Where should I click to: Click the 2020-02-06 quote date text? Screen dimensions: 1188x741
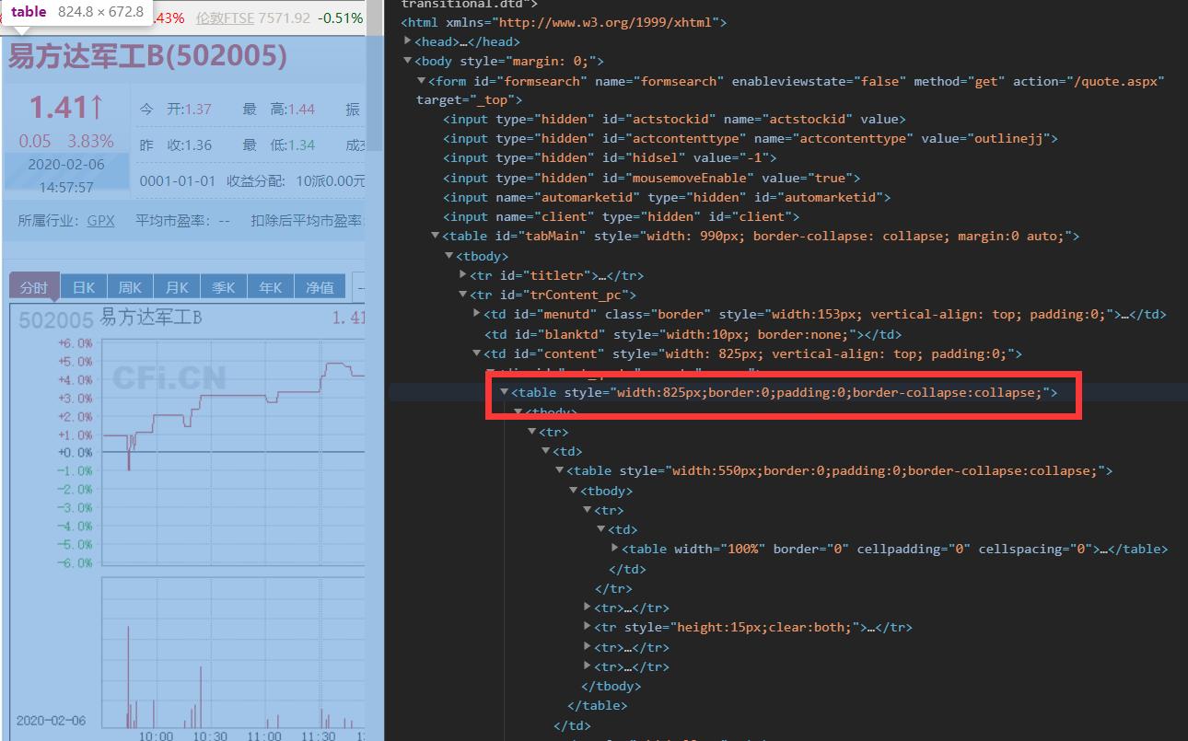pyautogui.click(x=66, y=165)
